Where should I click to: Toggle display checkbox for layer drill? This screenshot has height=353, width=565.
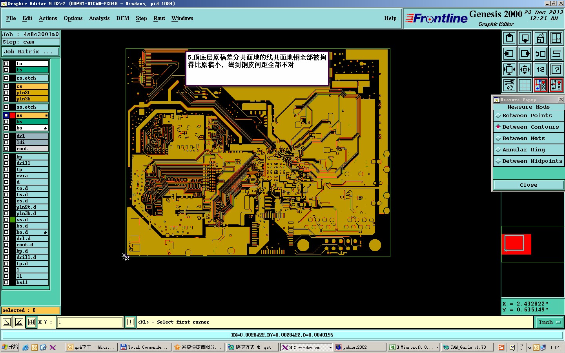click(x=6, y=163)
